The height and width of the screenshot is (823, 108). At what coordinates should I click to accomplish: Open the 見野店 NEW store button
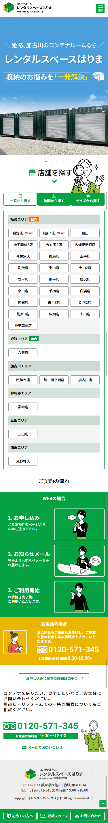[x=23, y=233]
